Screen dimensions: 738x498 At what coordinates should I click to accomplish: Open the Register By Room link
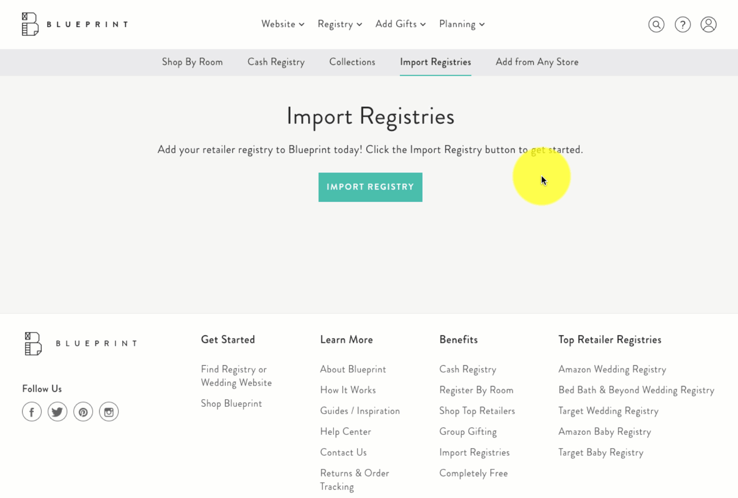click(x=476, y=390)
